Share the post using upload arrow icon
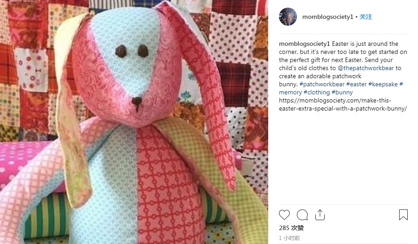The image size is (418, 244). [320, 215]
